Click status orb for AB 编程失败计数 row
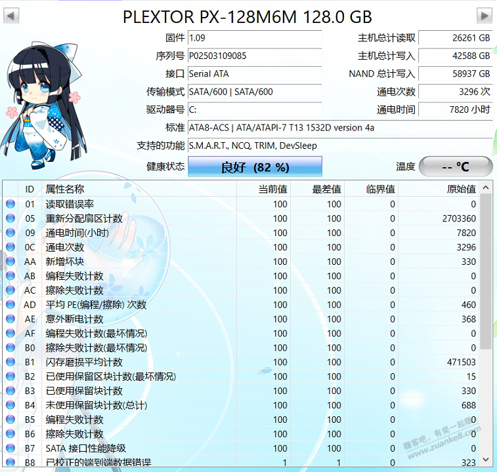 [11, 275]
